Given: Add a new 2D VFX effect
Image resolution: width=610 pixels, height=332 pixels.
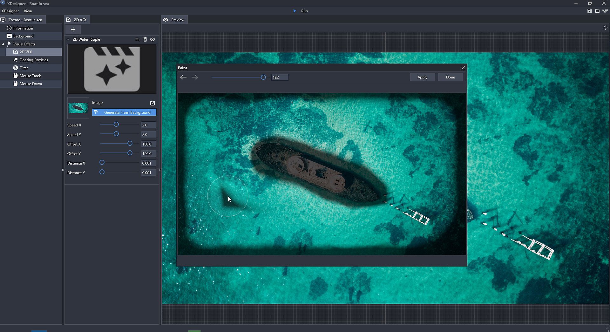Looking at the screenshot, I should [x=73, y=30].
